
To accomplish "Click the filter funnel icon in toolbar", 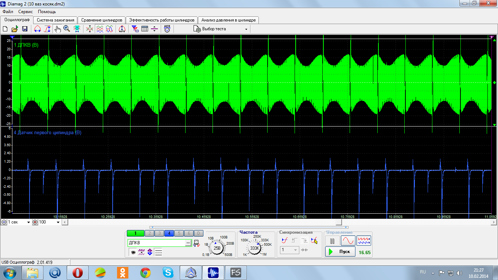I will tap(135, 29).
